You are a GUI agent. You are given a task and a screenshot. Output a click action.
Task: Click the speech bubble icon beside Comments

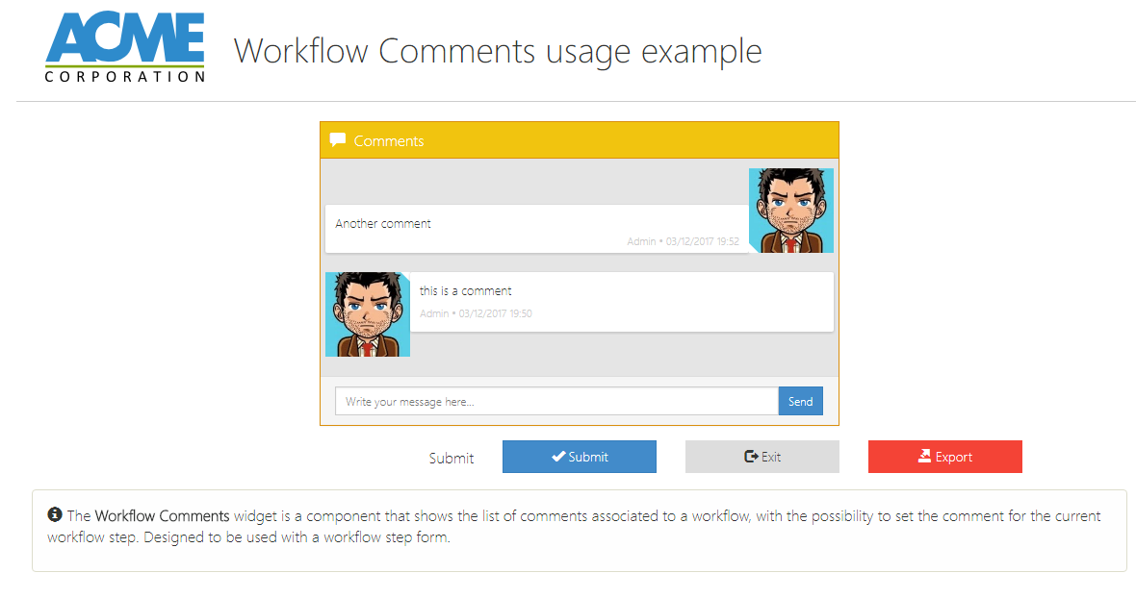tap(337, 139)
